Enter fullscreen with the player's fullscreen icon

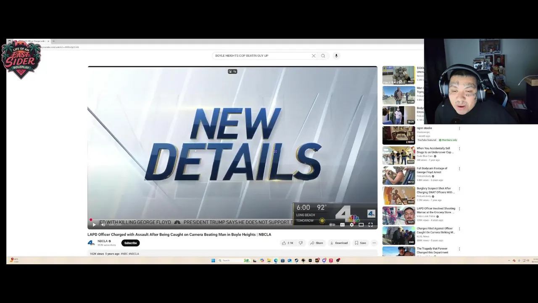[x=370, y=225]
